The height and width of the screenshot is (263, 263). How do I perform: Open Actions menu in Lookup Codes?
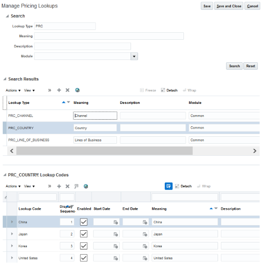click(x=13, y=186)
